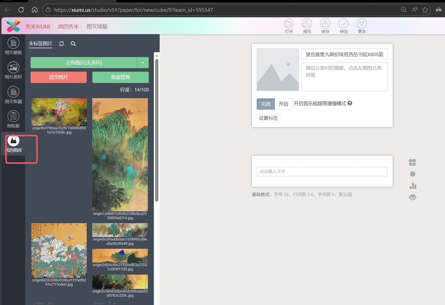Open the 图文模板 sidebar panel
The image size is (445, 305).
[x=13, y=46]
